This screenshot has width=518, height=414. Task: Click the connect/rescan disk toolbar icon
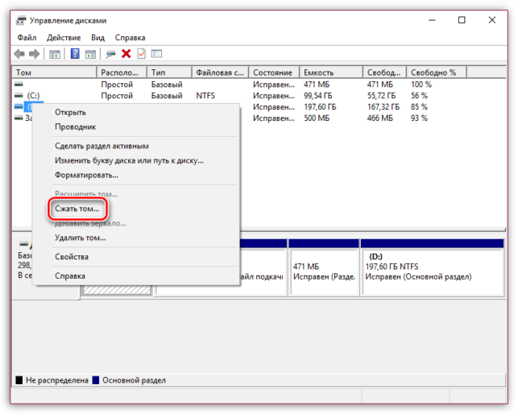tap(110, 54)
